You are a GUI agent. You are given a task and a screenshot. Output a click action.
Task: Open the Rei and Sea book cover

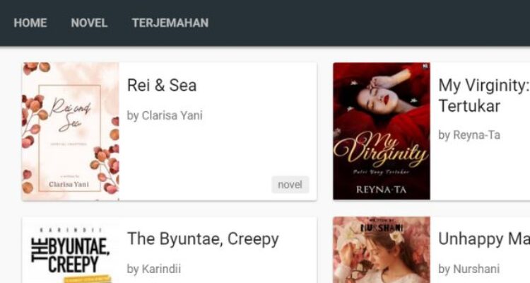coord(71,132)
